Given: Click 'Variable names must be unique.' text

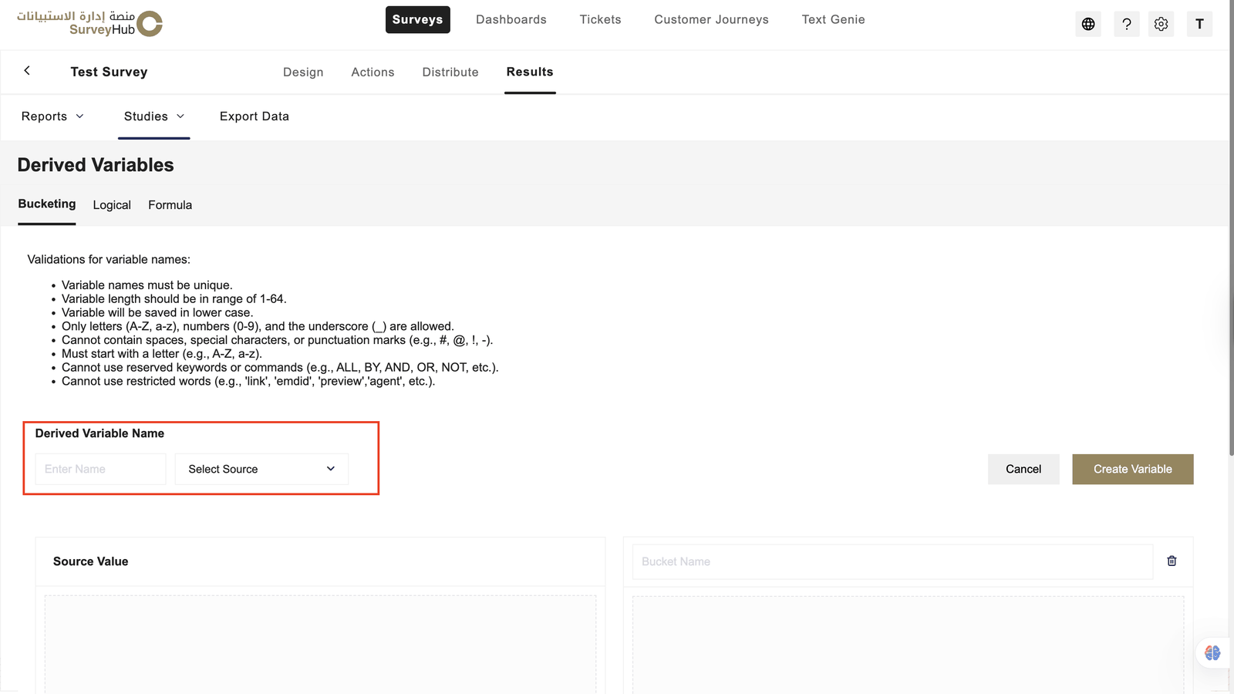Looking at the screenshot, I should (x=147, y=285).
